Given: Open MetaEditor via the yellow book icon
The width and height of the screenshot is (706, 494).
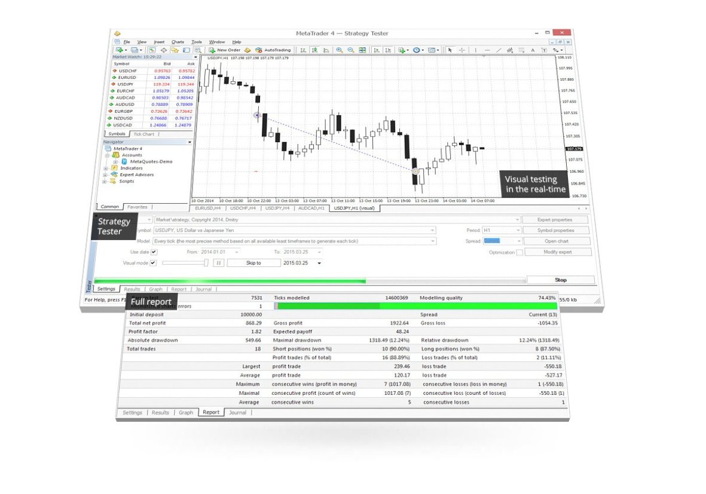Looking at the screenshot, I should [247, 50].
